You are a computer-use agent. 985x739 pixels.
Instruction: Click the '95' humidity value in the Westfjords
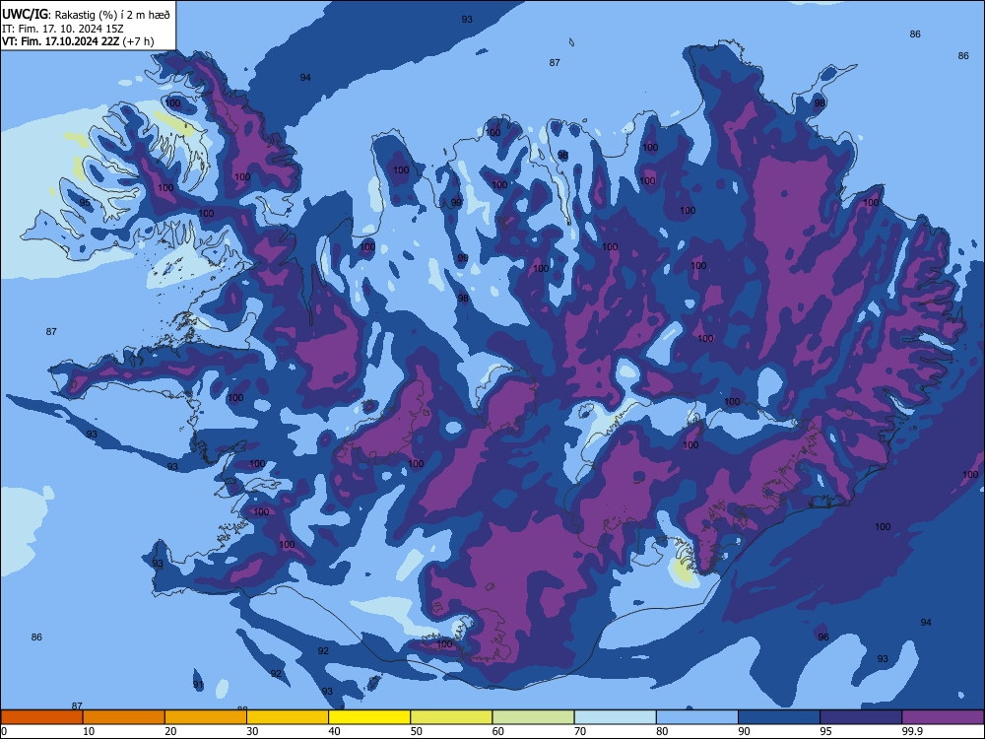85,203
